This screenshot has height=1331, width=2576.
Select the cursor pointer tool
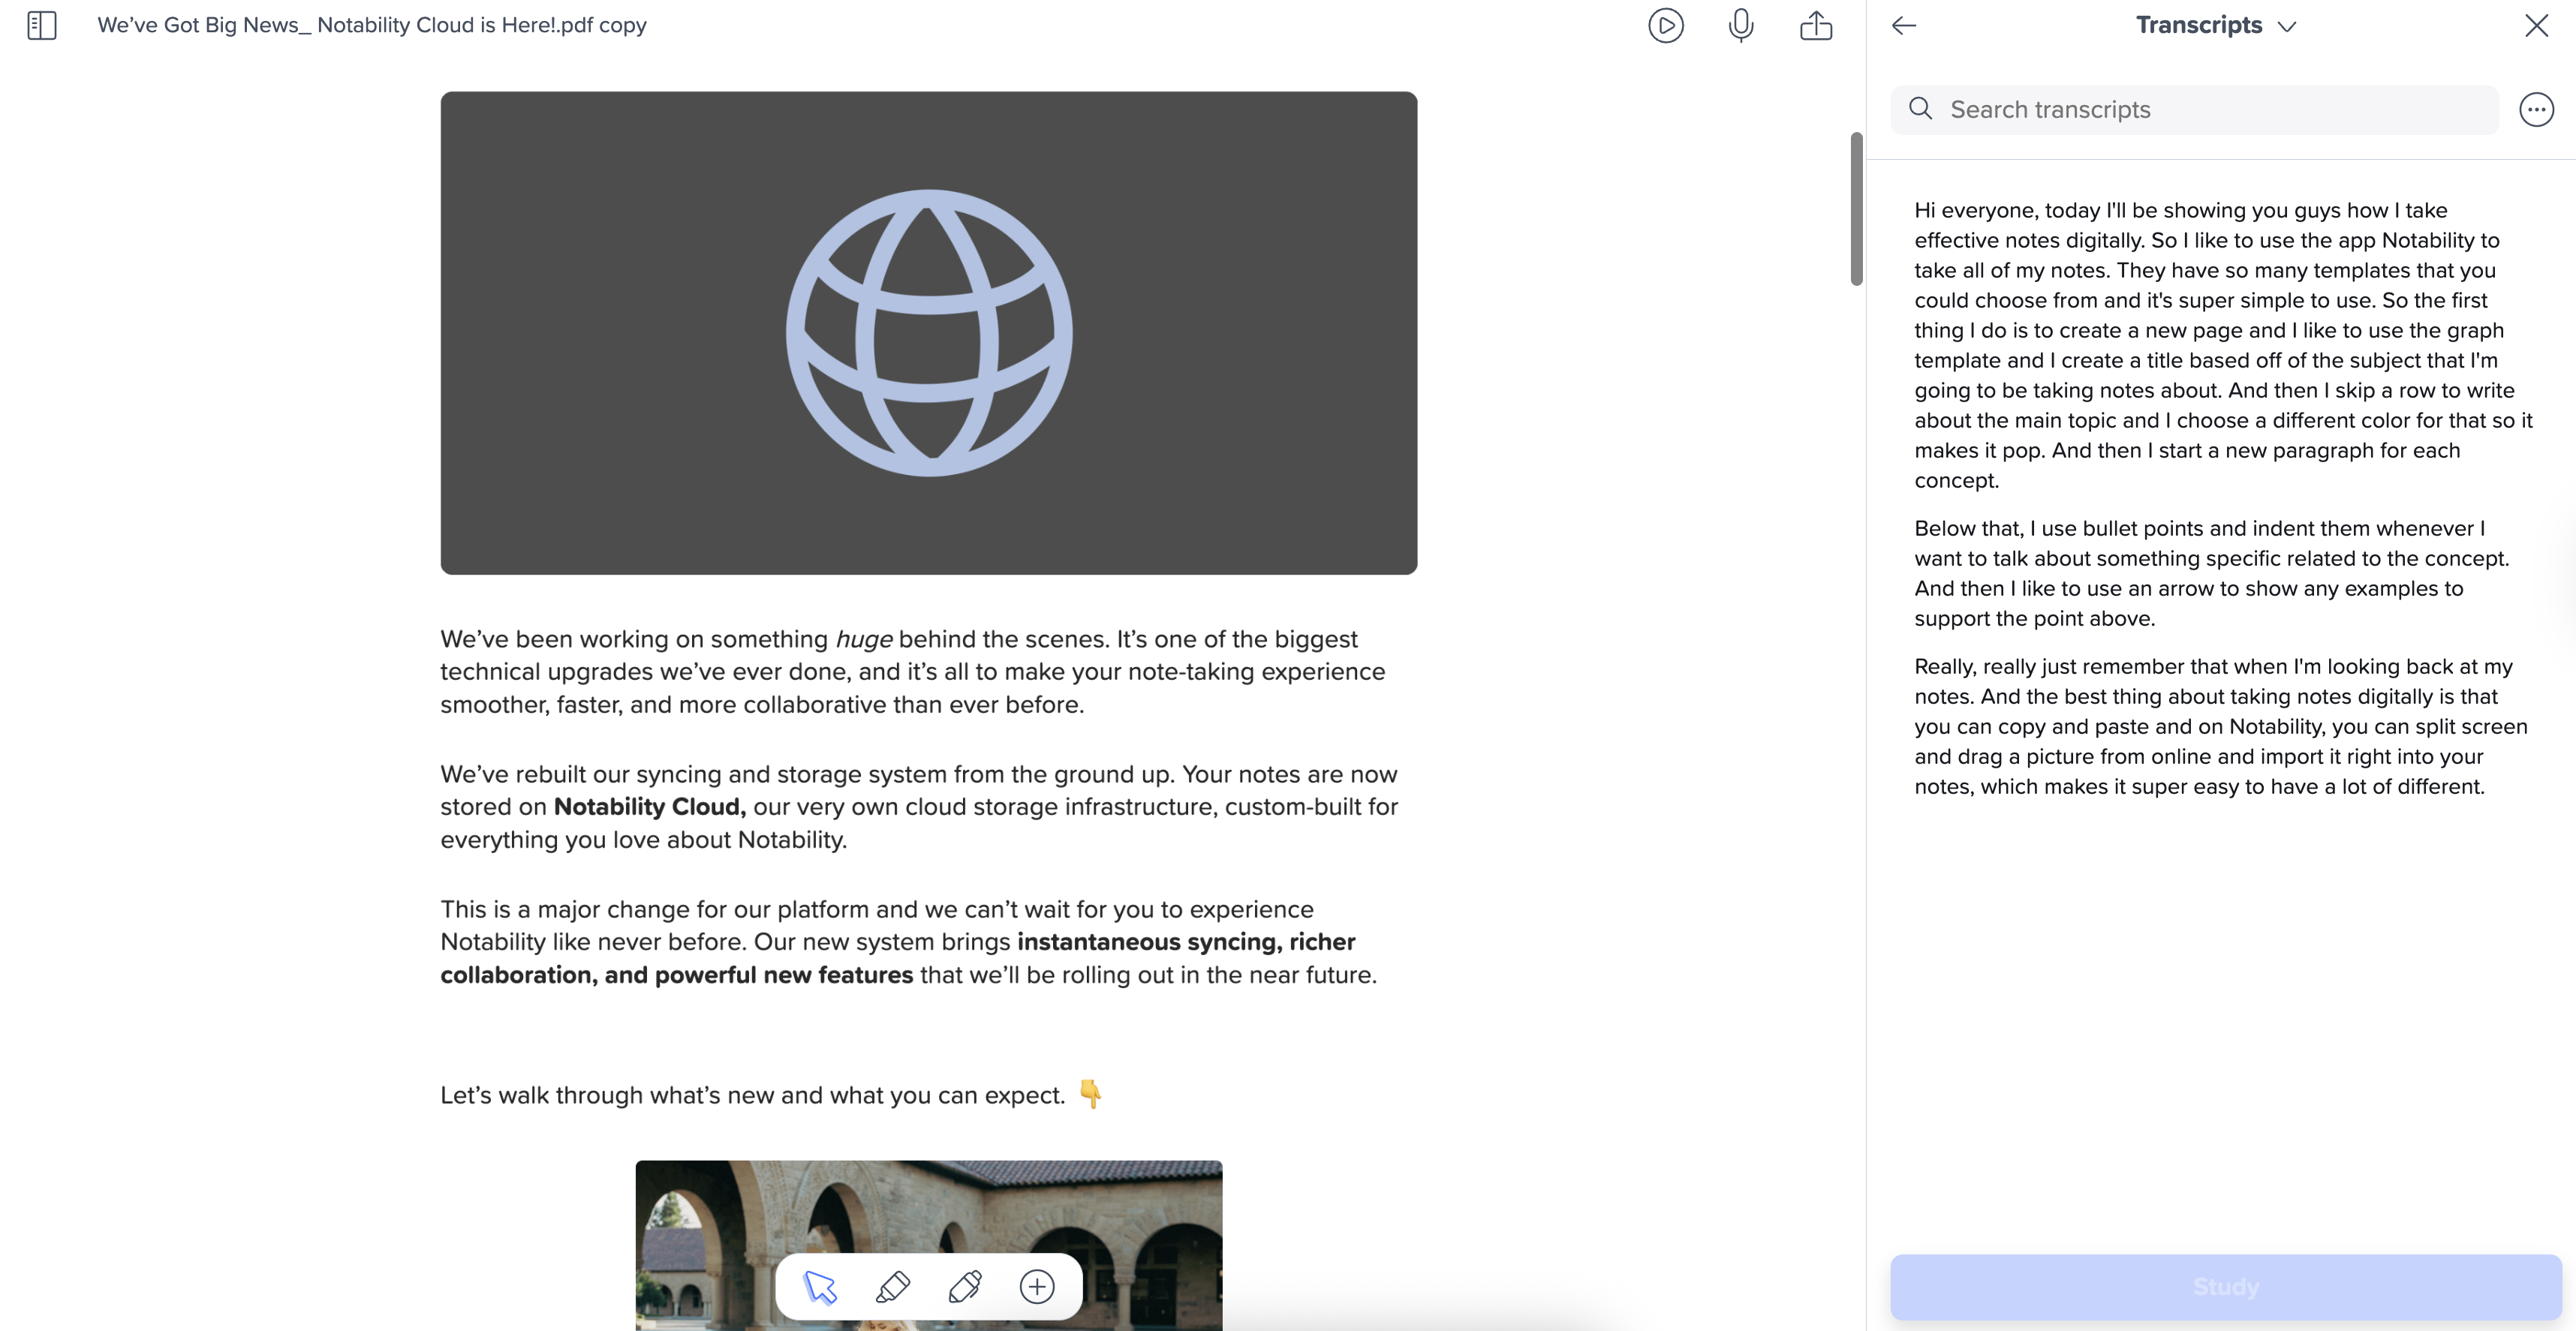[x=820, y=1286]
